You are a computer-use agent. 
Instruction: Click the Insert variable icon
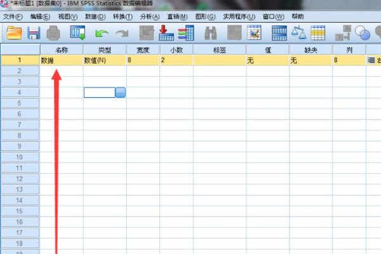point(254,32)
